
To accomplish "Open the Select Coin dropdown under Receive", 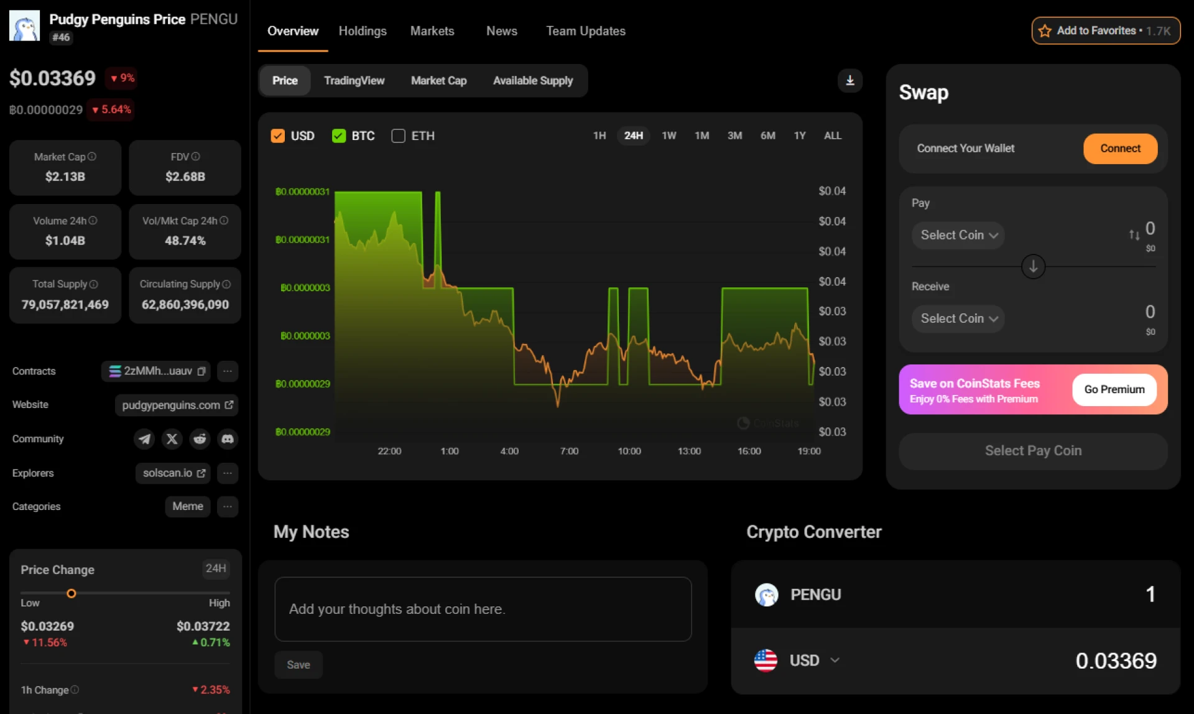I will coord(958,318).
